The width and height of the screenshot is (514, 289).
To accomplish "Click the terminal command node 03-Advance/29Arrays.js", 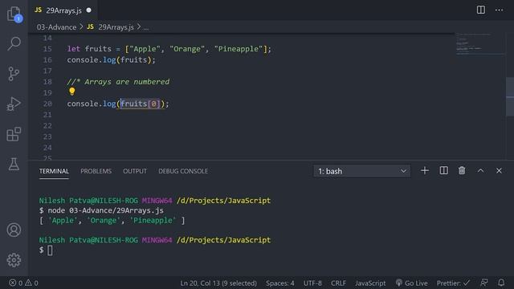I will [x=105, y=210].
